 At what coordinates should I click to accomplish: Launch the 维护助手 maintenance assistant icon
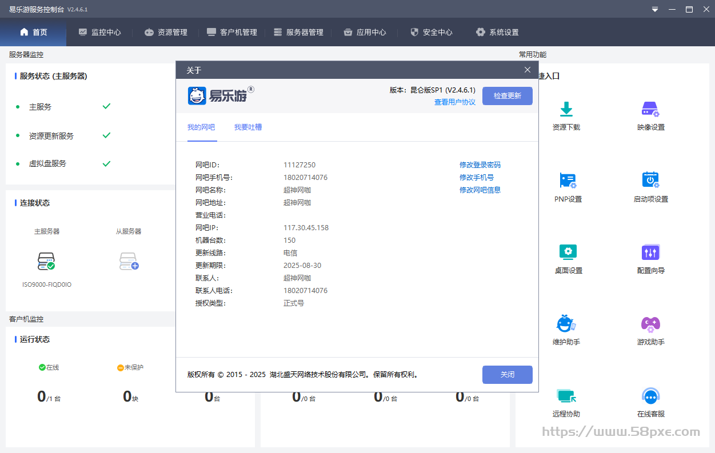coord(566,323)
